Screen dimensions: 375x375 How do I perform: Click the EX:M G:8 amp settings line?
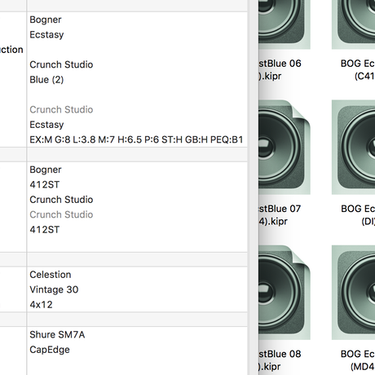tap(136, 139)
